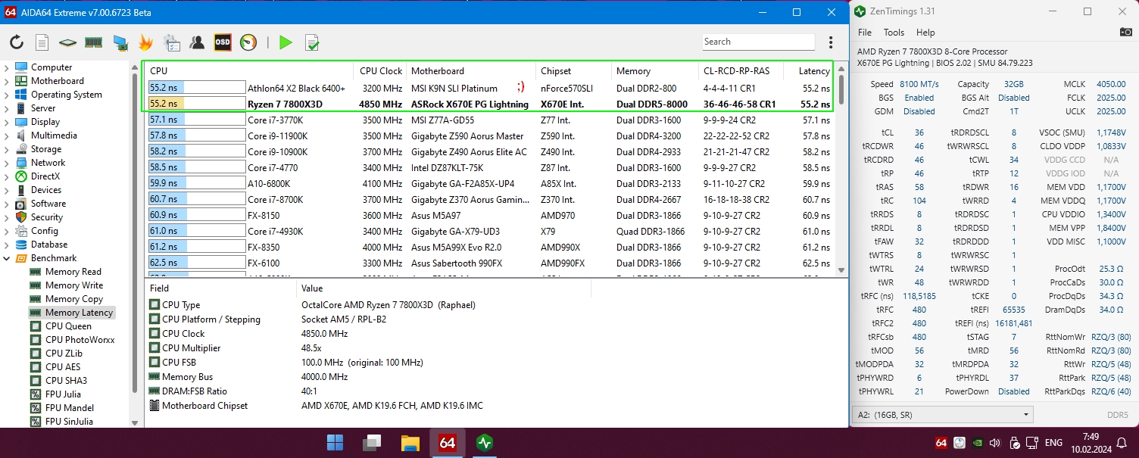Select the FX-8150 result row
This screenshot has width=1139, height=458.
click(x=489, y=216)
